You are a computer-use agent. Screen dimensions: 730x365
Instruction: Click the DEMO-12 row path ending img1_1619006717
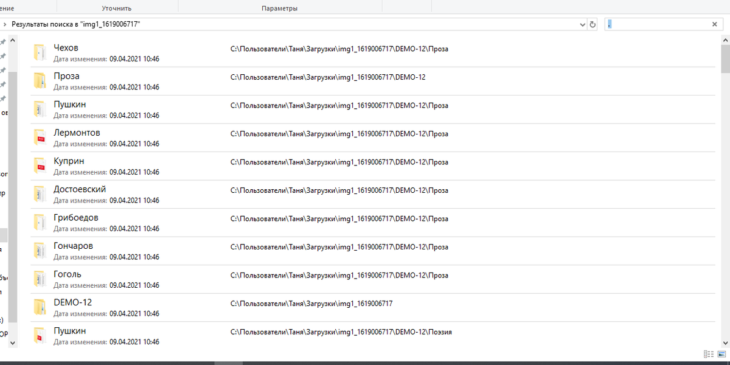point(311,304)
